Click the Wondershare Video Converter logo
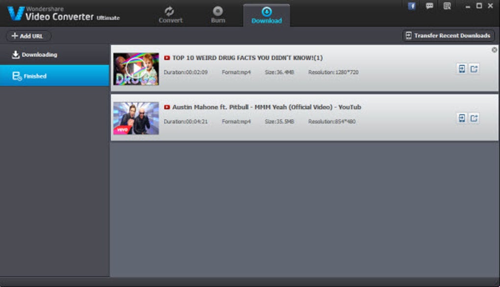500x287 pixels. coord(64,14)
